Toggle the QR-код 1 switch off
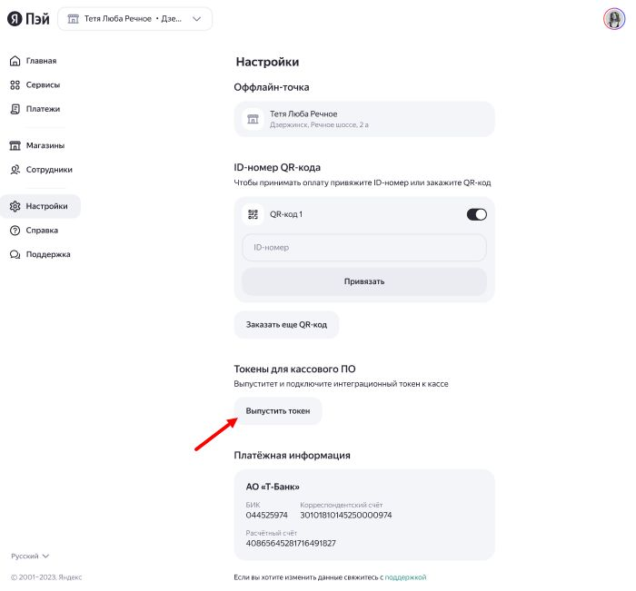This screenshot has height=591, width=636. tap(476, 214)
